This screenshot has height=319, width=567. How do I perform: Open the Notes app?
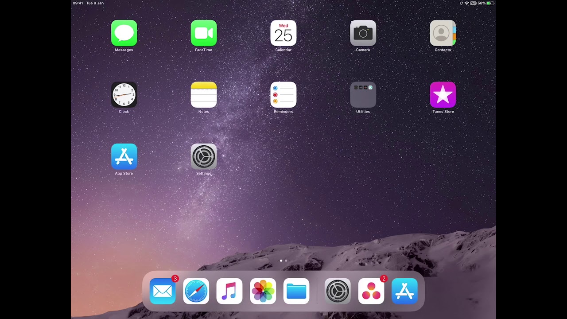[204, 95]
